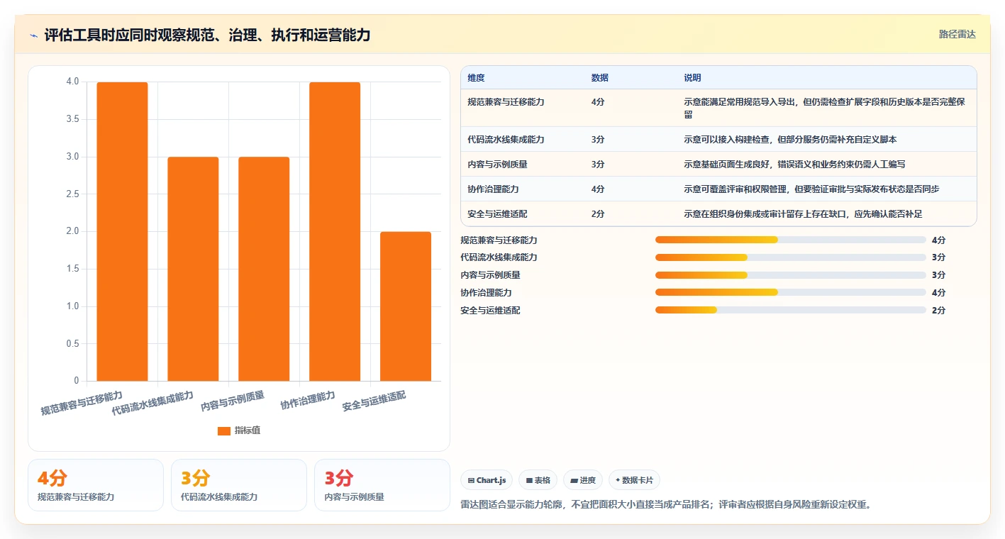Click the 数据 column header
Viewport: 1005px width, 539px height.
click(x=599, y=77)
